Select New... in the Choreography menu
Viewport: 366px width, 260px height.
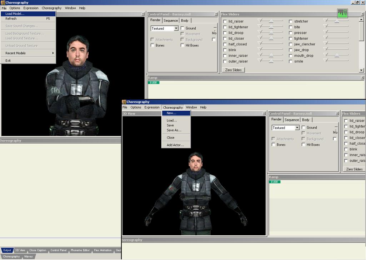[176, 113]
